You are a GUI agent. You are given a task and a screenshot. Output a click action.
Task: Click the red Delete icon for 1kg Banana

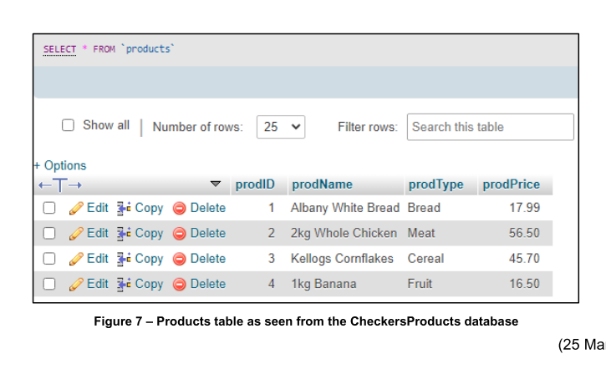click(180, 285)
